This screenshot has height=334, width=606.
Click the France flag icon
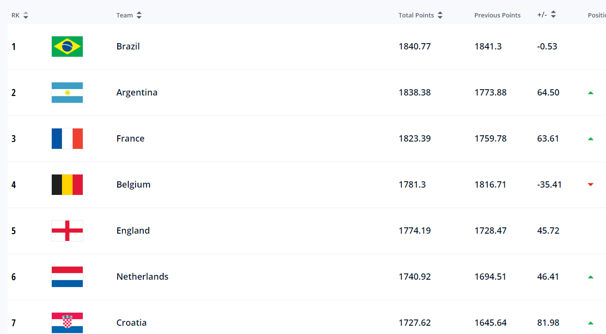(x=67, y=139)
